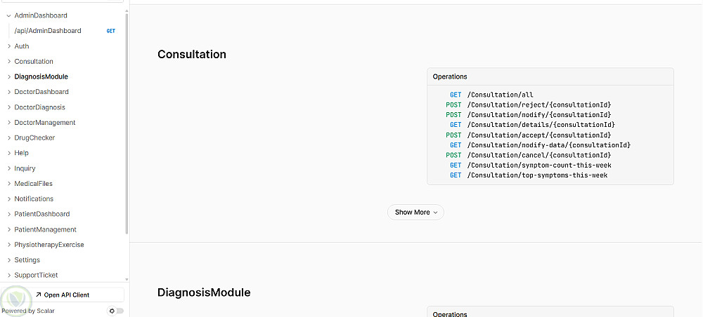Expand the Auth sidebar section
The image size is (703, 317).
pyautogui.click(x=9, y=46)
